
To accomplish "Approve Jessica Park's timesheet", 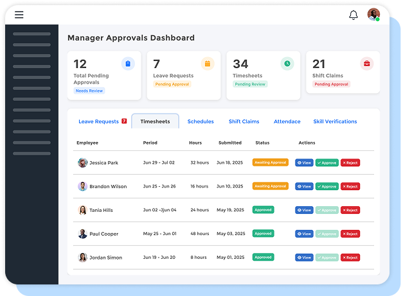I will tap(327, 162).
